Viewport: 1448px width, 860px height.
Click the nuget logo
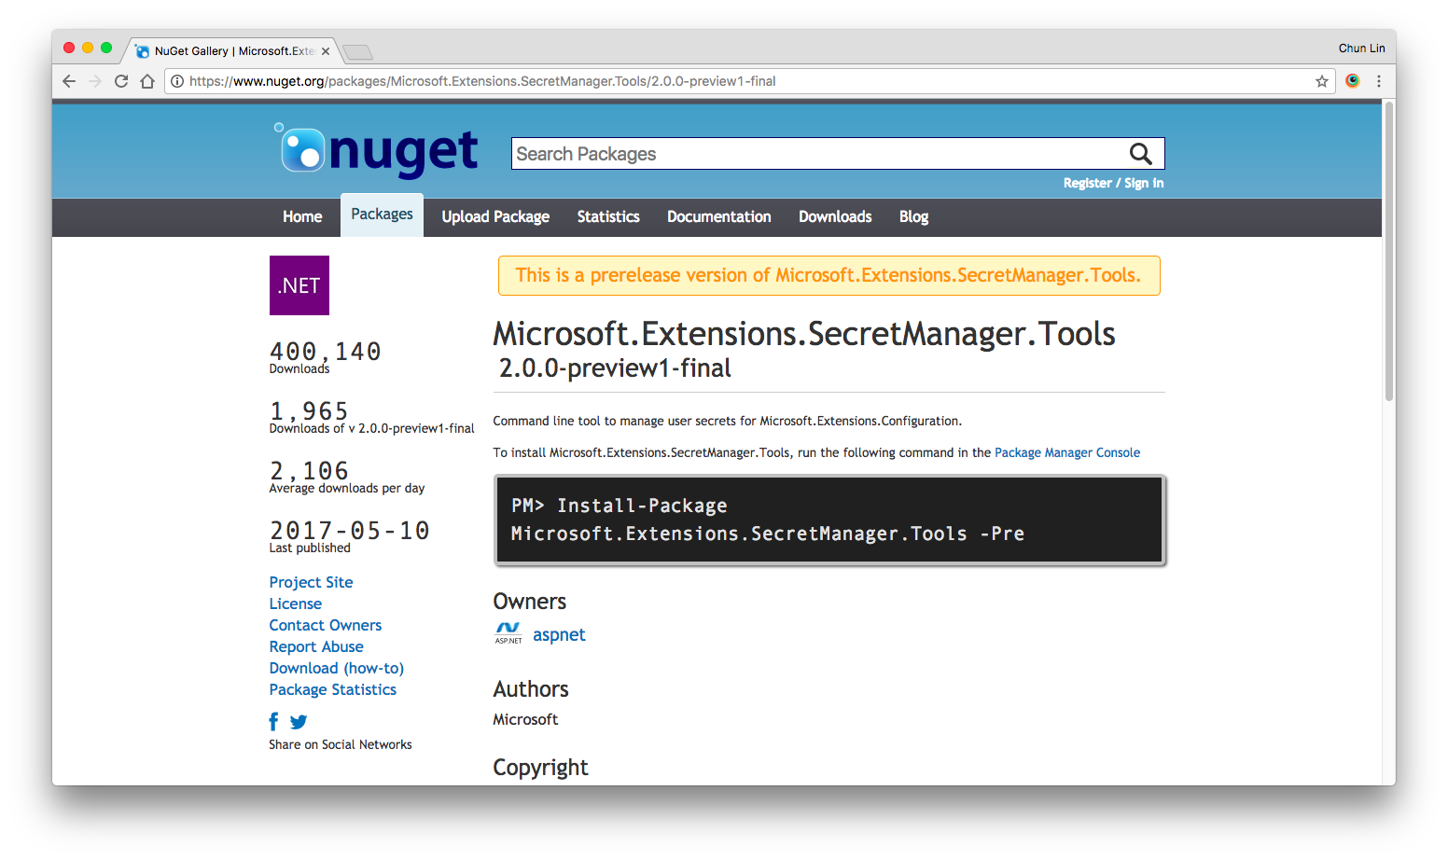coord(376,149)
